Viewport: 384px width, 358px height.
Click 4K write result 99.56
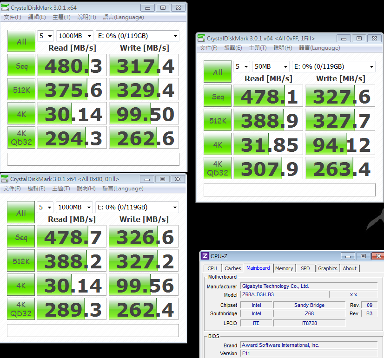pos(144,285)
